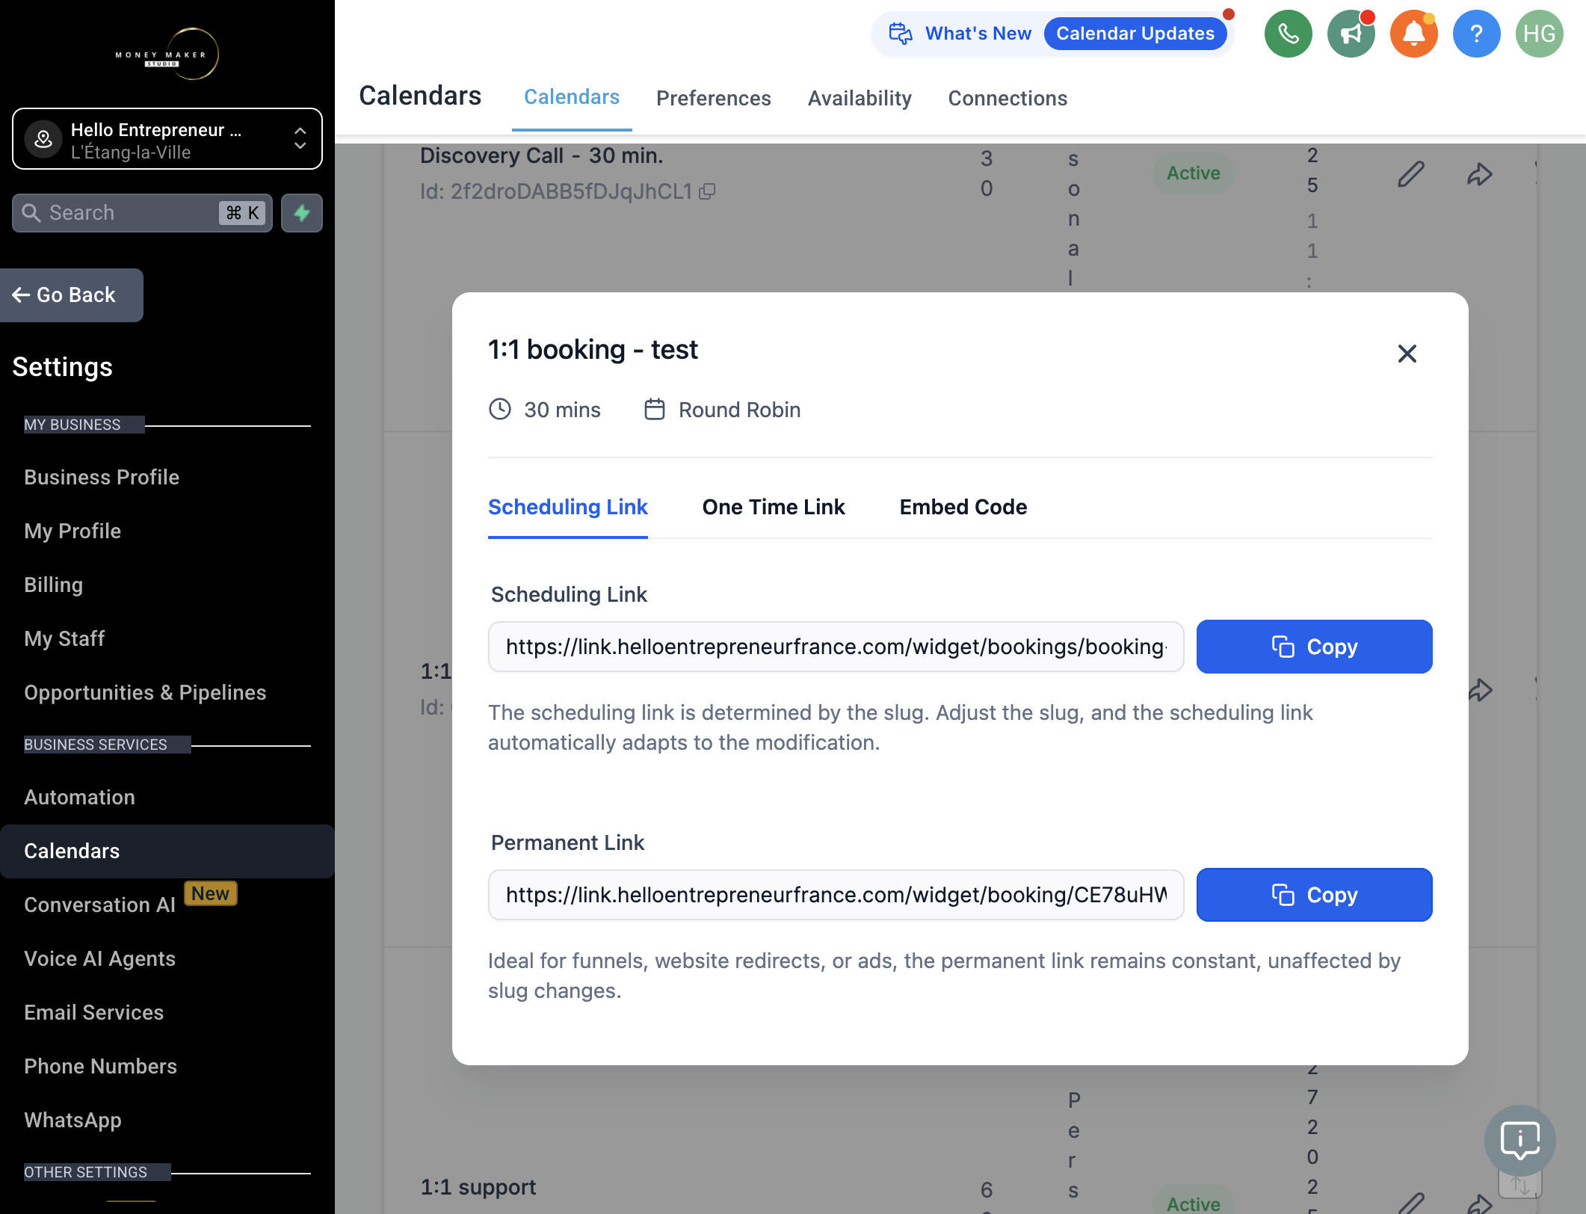This screenshot has width=1586, height=1214.
Task: Open the Availability tab
Action: pos(860,98)
